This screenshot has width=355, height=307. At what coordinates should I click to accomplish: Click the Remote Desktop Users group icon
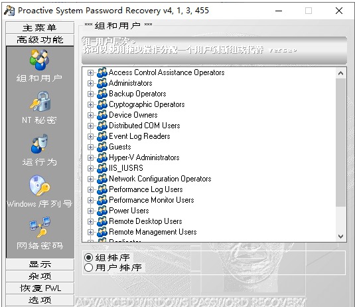[x=102, y=221]
